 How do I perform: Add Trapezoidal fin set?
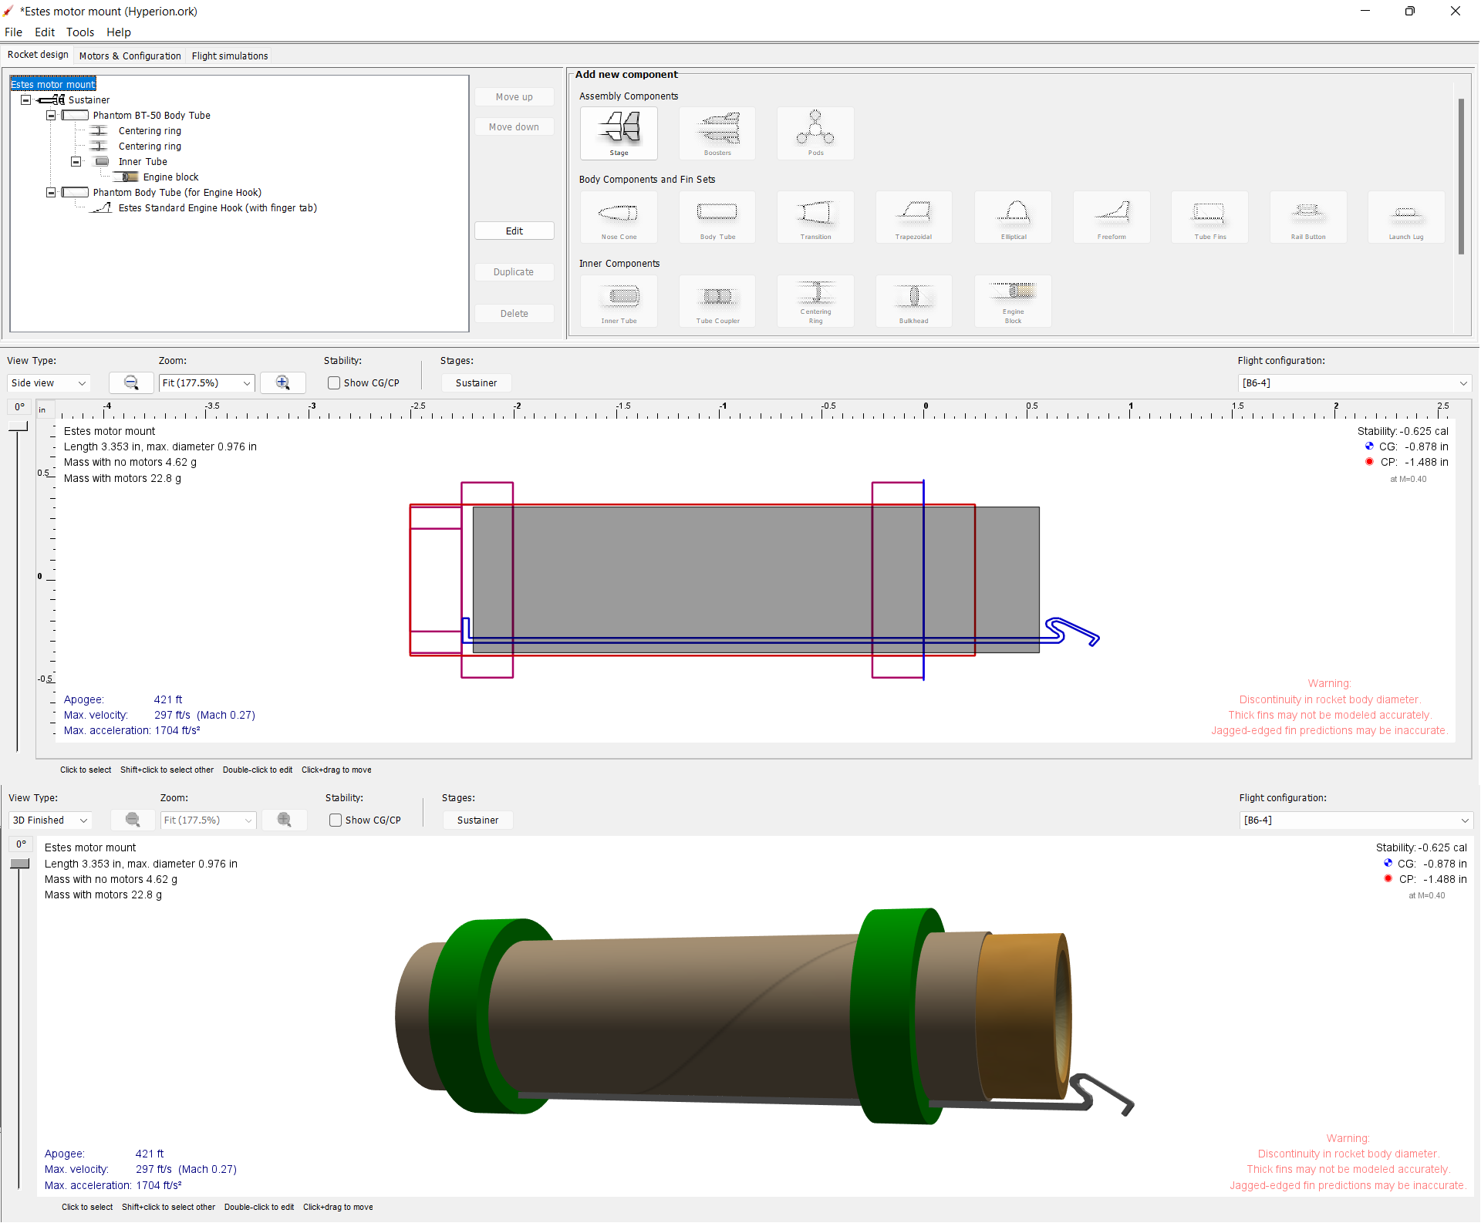click(x=913, y=217)
